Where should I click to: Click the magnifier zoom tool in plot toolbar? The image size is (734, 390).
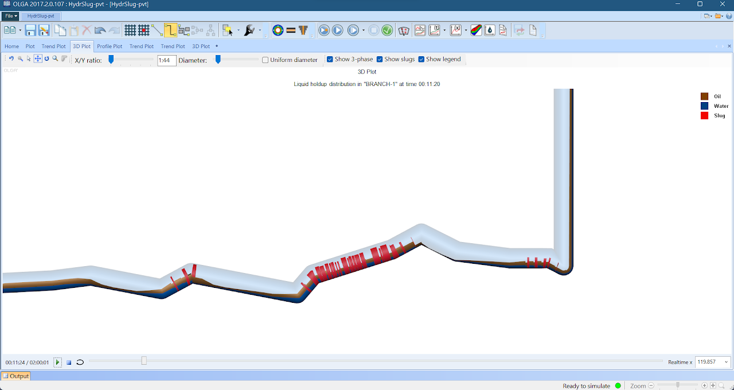(x=55, y=58)
